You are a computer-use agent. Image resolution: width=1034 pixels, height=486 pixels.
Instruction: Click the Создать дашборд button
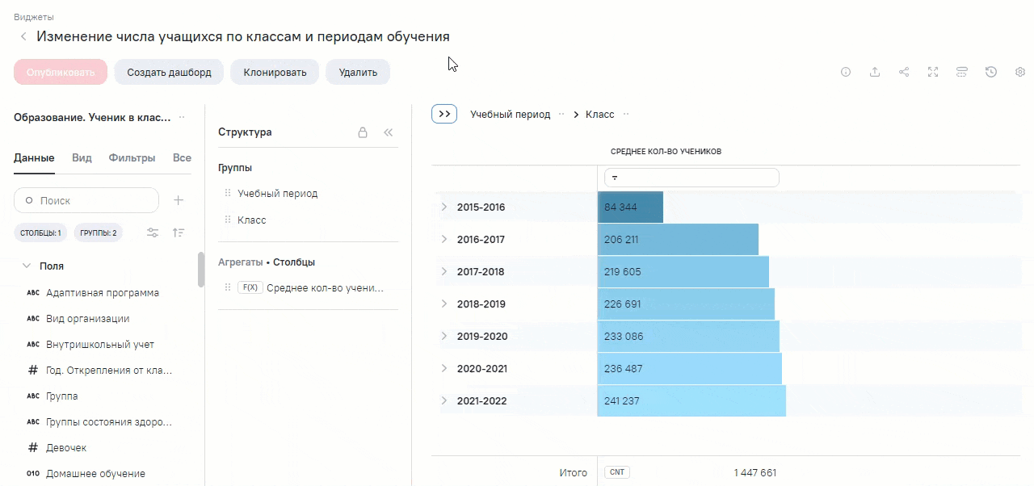pos(169,72)
